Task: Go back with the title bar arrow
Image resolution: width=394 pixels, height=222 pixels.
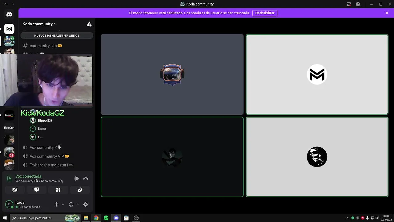Action: (6, 4)
